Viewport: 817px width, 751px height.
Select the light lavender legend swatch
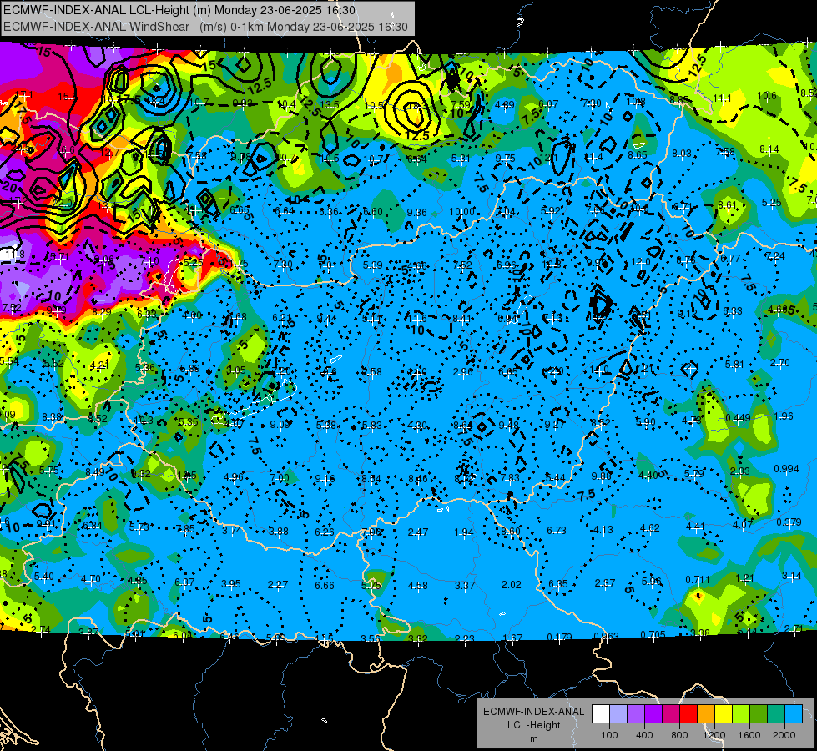tap(618, 714)
